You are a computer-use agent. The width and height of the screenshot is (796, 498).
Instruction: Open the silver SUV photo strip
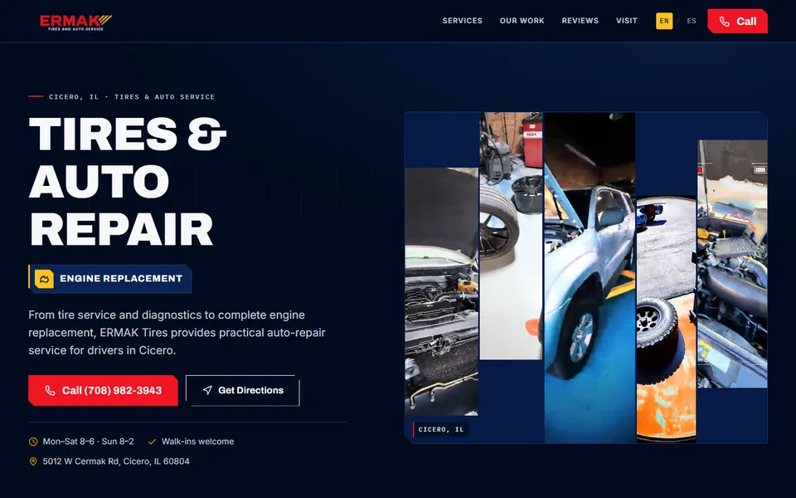tap(590, 277)
